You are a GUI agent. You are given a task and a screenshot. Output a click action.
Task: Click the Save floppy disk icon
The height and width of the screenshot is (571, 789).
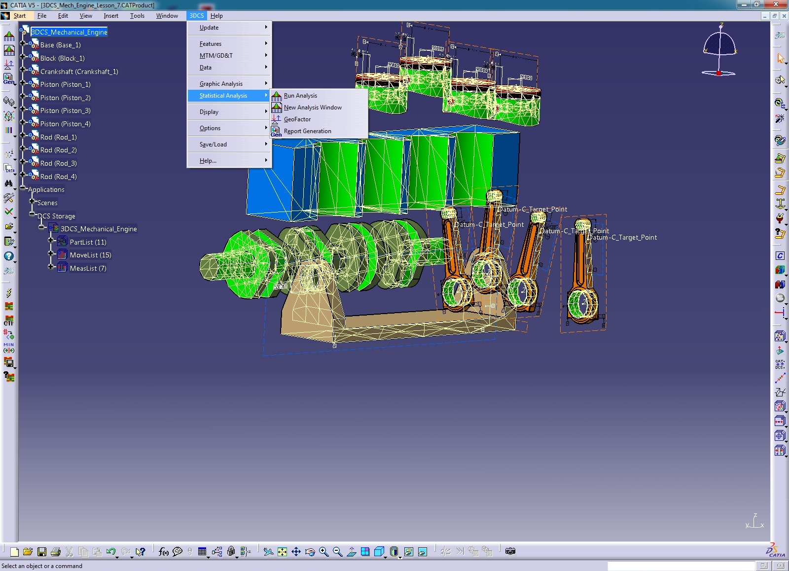click(42, 552)
